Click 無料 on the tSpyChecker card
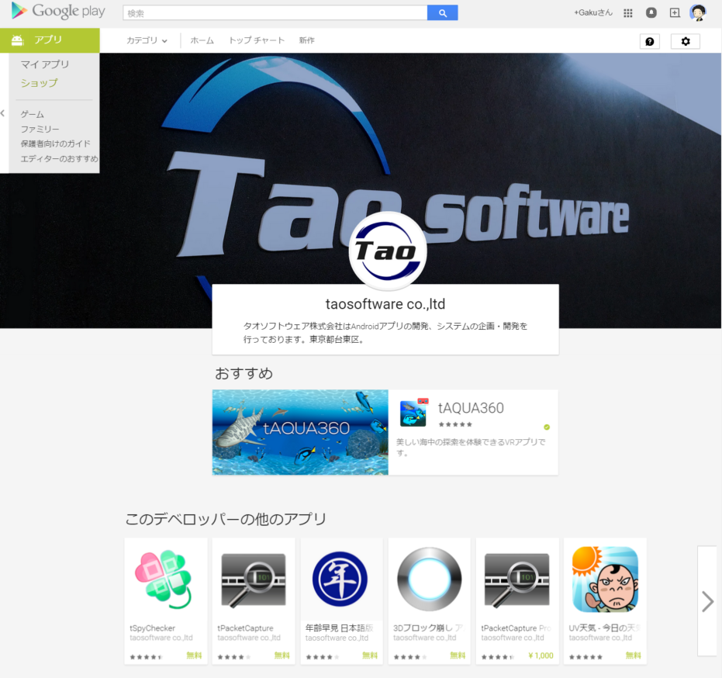This screenshot has height=678, width=722. [195, 656]
